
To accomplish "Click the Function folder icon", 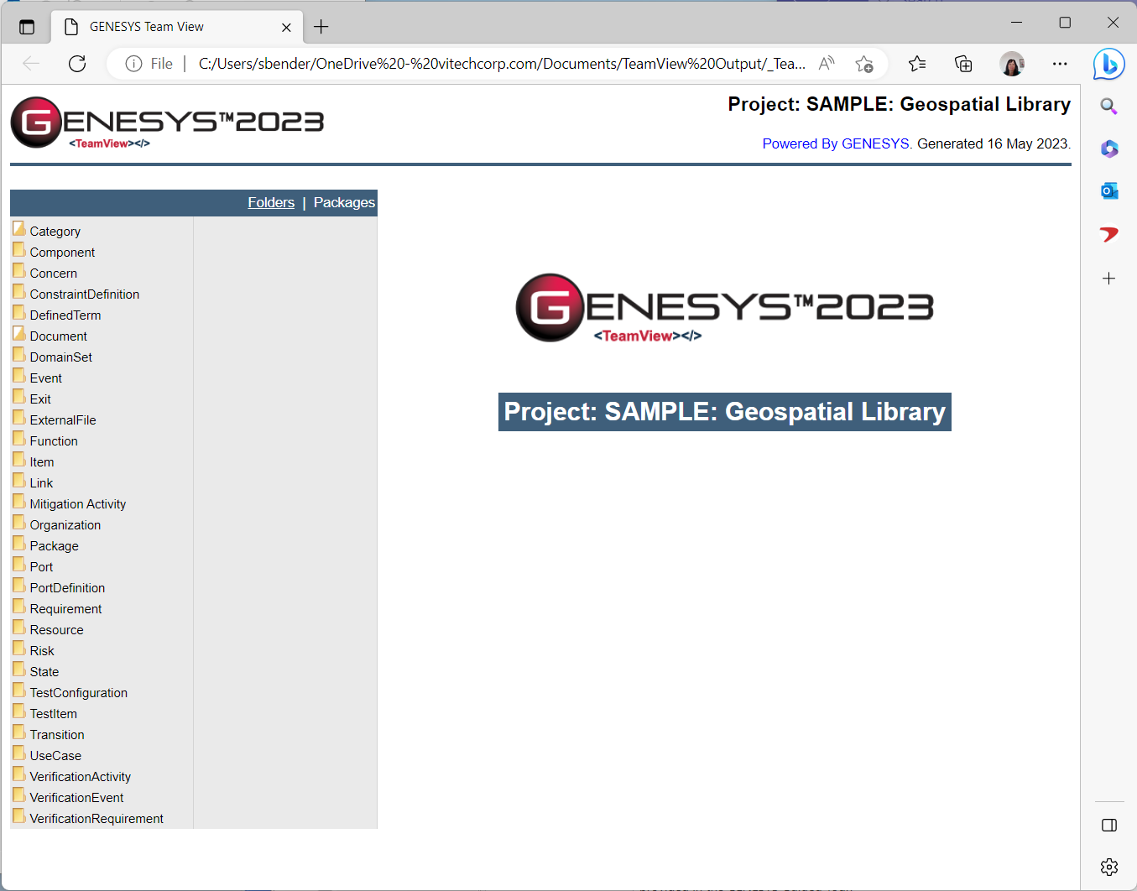I will (19, 439).
